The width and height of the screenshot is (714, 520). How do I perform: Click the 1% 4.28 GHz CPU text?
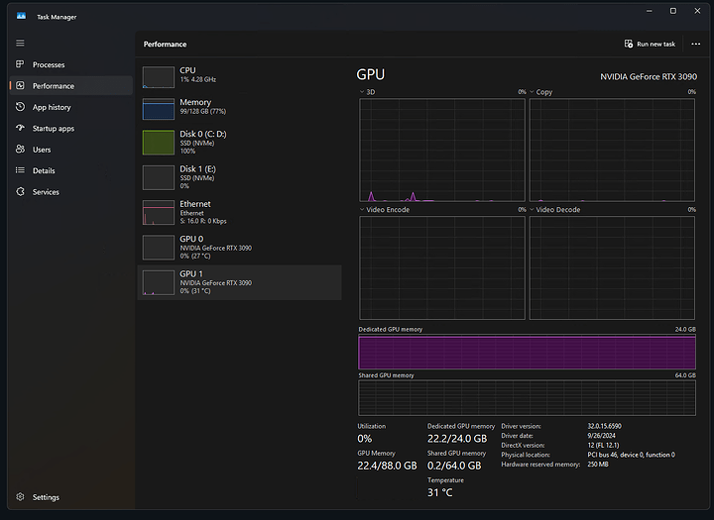197,79
